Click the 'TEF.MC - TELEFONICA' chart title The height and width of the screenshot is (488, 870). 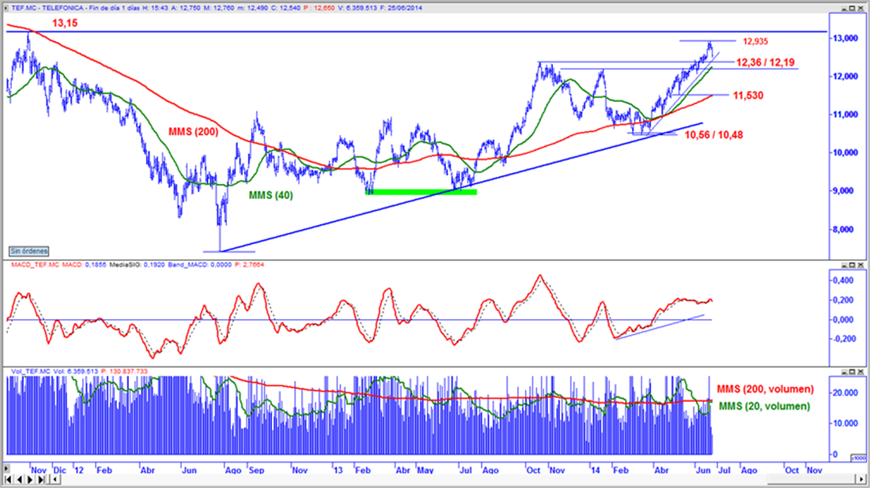(x=47, y=9)
